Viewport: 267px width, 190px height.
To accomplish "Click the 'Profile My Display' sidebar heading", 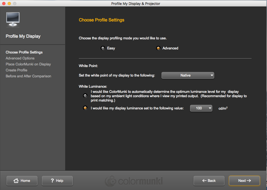I will [23, 36].
